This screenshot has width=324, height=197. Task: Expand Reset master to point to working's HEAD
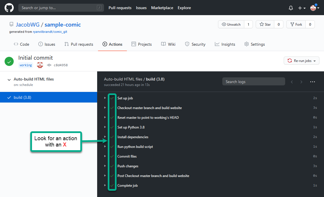[x=105, y=117]
